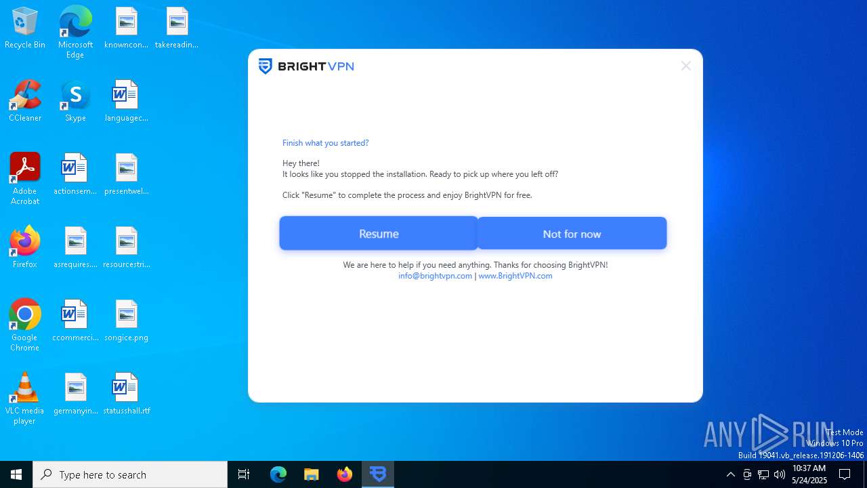
Task: Select the ccommerci... Word document
Action: (x=75, y=321)
